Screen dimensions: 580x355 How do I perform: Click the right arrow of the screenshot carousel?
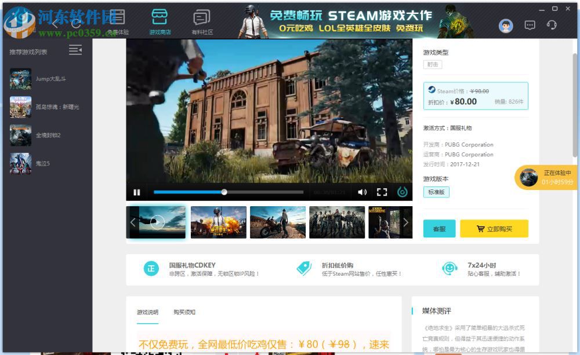coord(406,222)
